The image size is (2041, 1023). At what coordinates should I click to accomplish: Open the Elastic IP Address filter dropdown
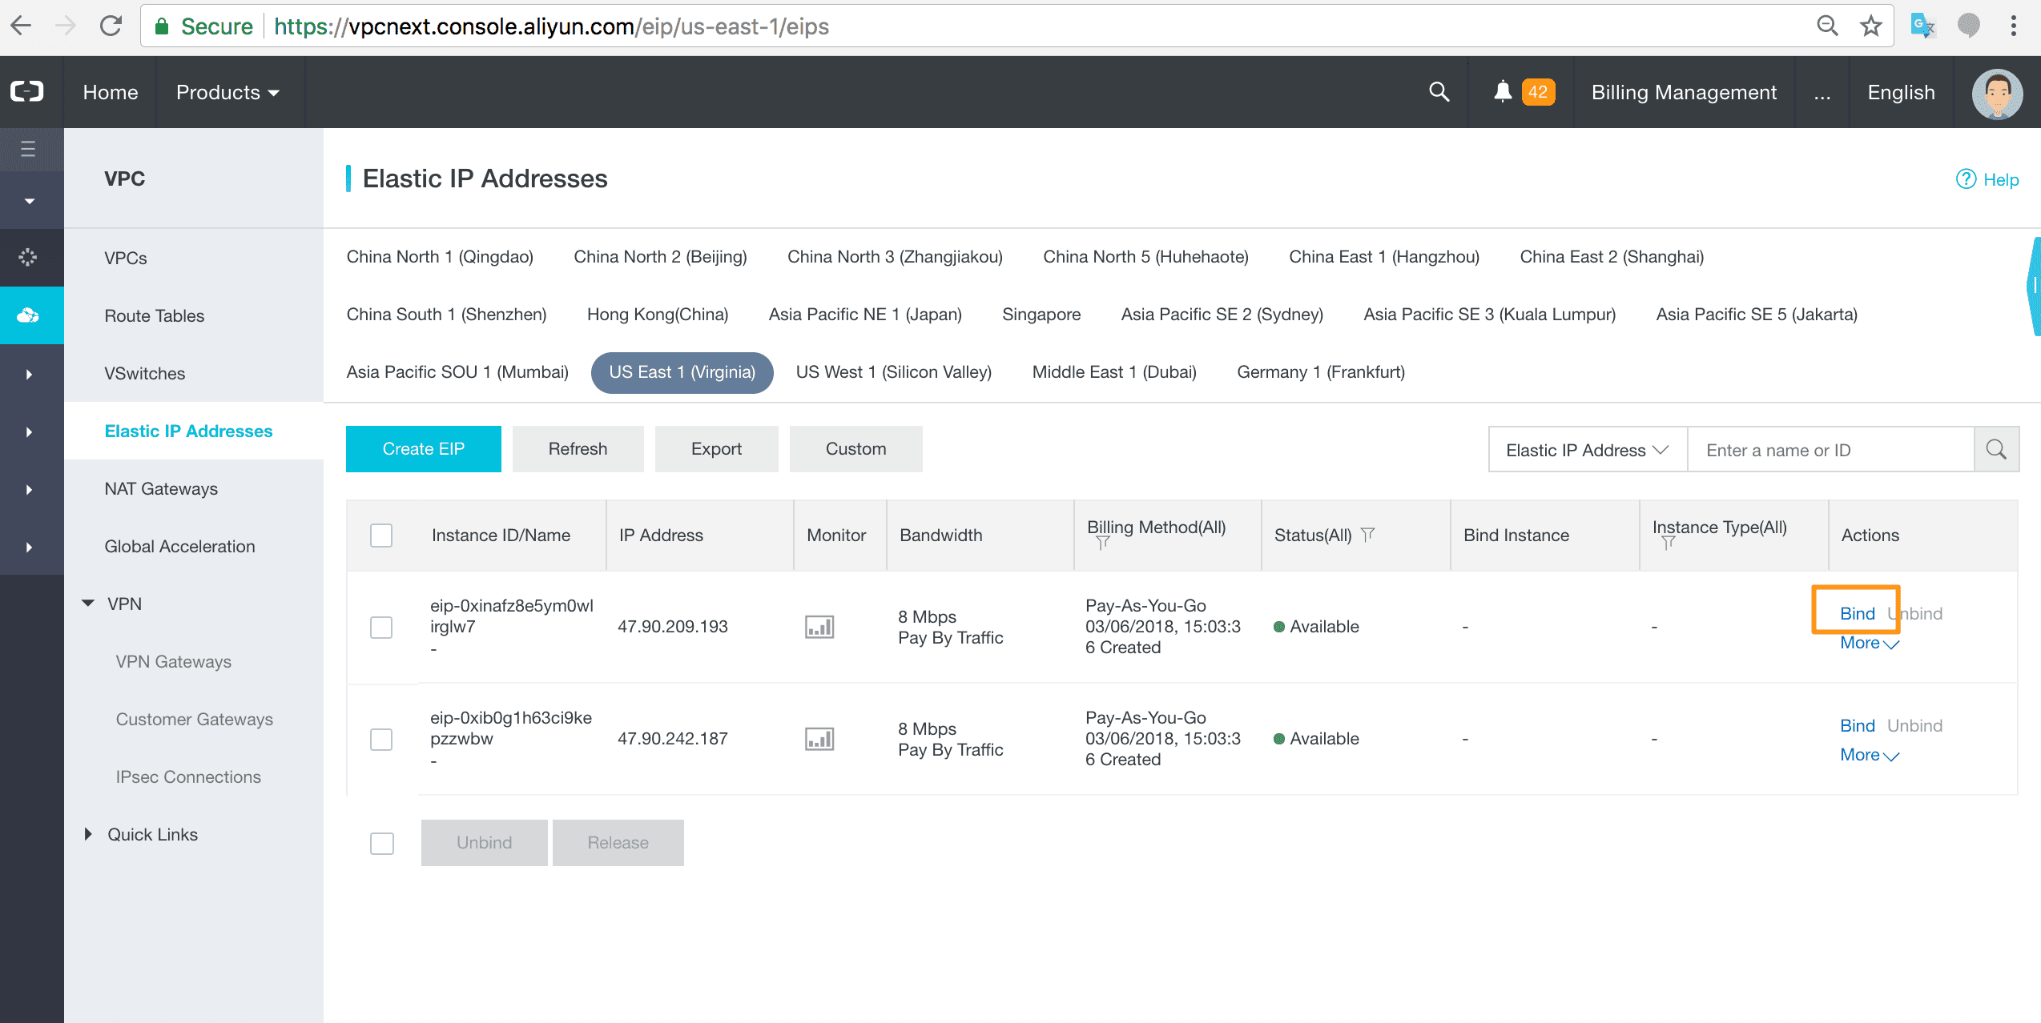[x=1586, y=450]
